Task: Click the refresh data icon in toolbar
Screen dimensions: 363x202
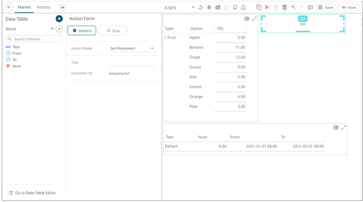Action: (200, 7)
